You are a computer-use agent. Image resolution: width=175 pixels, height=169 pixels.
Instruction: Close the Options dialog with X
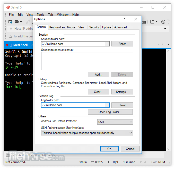click(x=136, y=19)
